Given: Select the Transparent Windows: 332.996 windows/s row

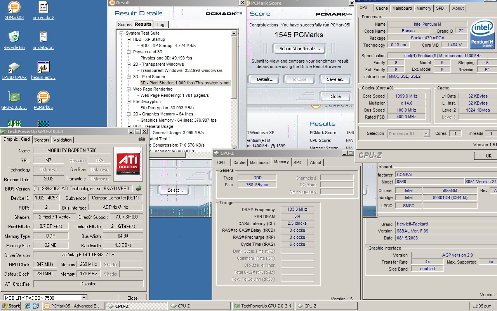Looking at the screenshot, I should (x=181, y=71).
